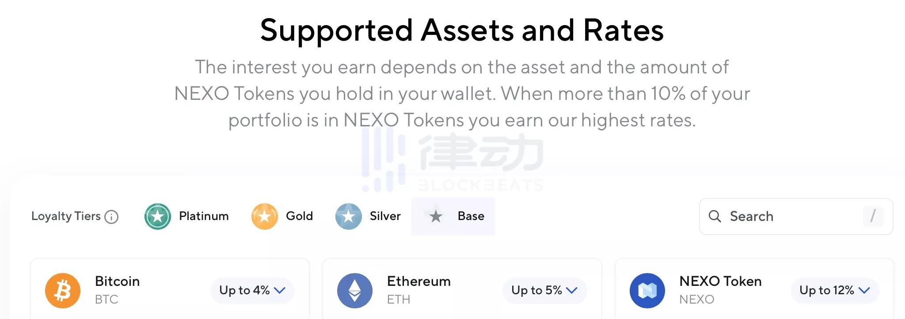This screenshot has height=319, width=905.
Task: Click the search magnifier icon
Action: [x=715, y=216]
